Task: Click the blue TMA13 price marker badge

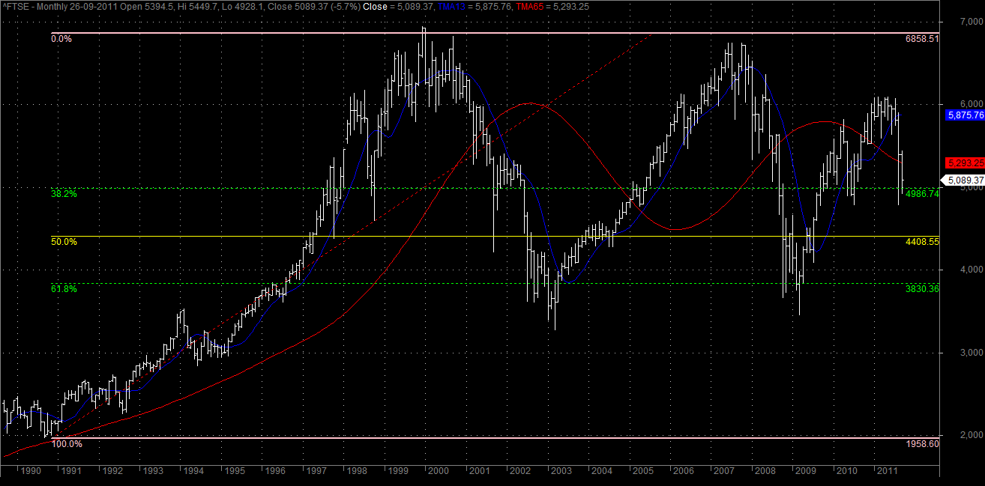Action: [964, 116]
